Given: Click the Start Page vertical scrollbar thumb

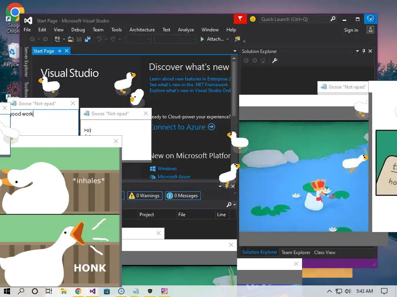Looking at the screenshot, I should 234,89.
